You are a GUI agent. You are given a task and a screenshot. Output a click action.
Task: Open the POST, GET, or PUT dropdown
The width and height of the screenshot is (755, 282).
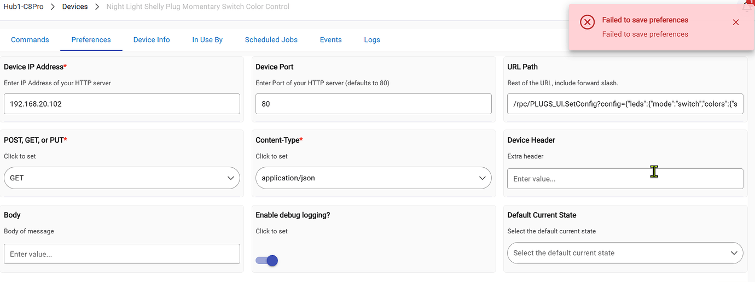pyautogui.click(x=121, y=178)
